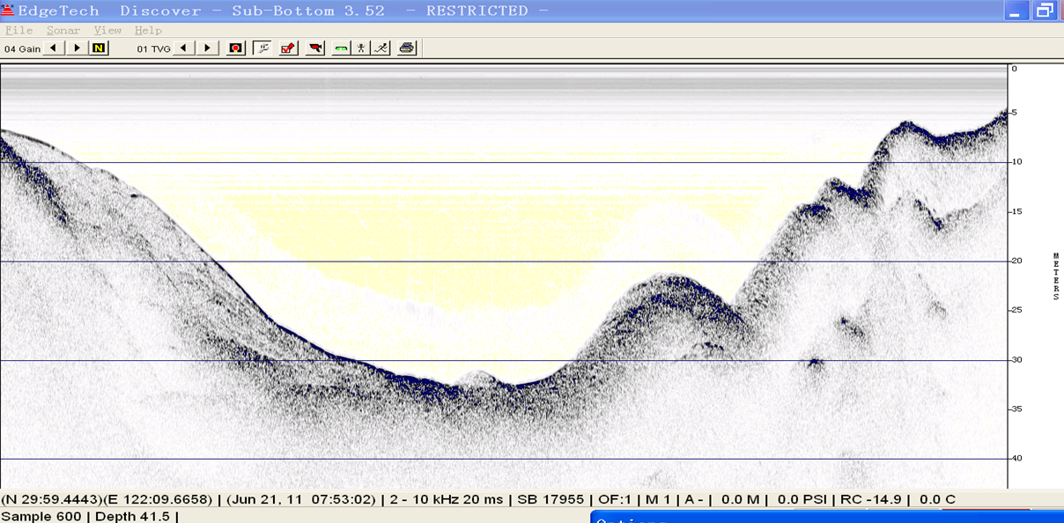Click the "01 TVG" label in the toolbar
Image resolution: width=1064 pixels, height=523 pixels.
click(x=154, y=48)
